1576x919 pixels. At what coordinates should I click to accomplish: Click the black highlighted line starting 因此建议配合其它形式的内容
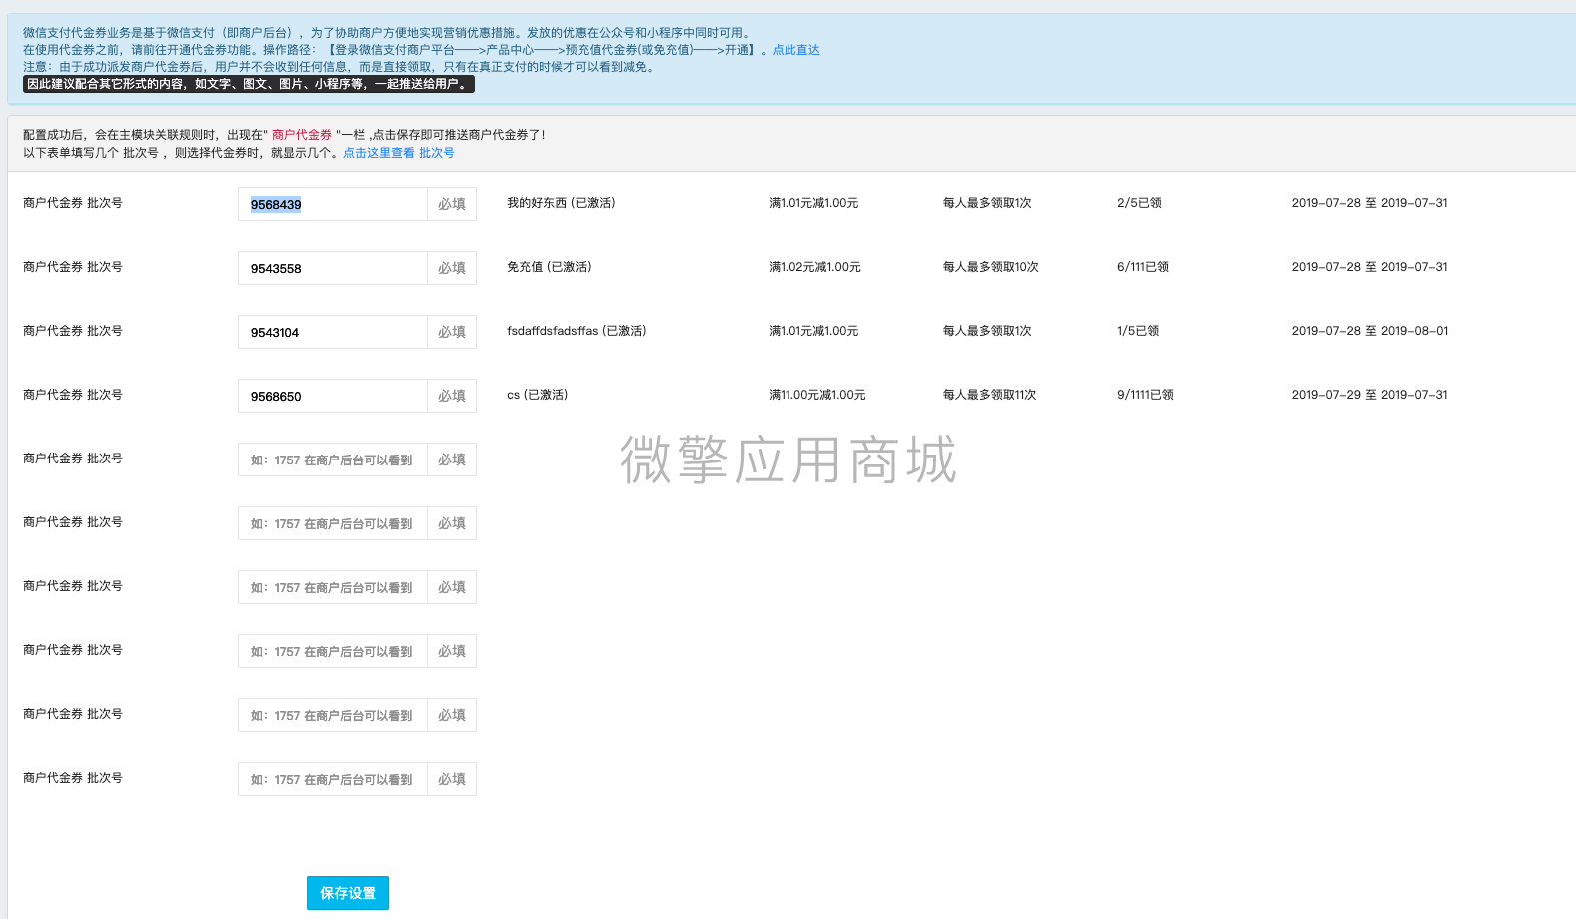[x=249, y=84]
